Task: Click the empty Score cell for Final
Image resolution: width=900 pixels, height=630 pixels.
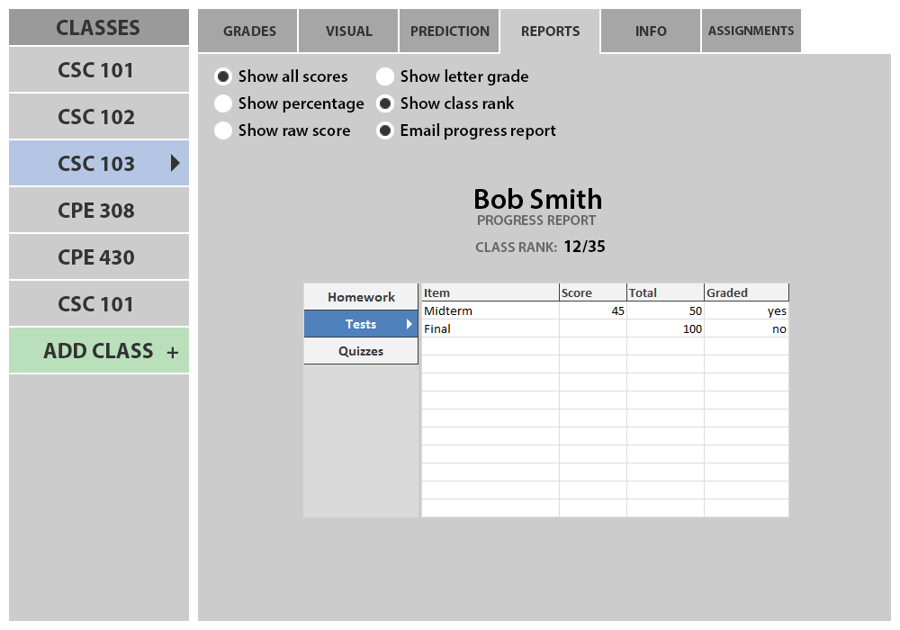Action: coord(592,328)
